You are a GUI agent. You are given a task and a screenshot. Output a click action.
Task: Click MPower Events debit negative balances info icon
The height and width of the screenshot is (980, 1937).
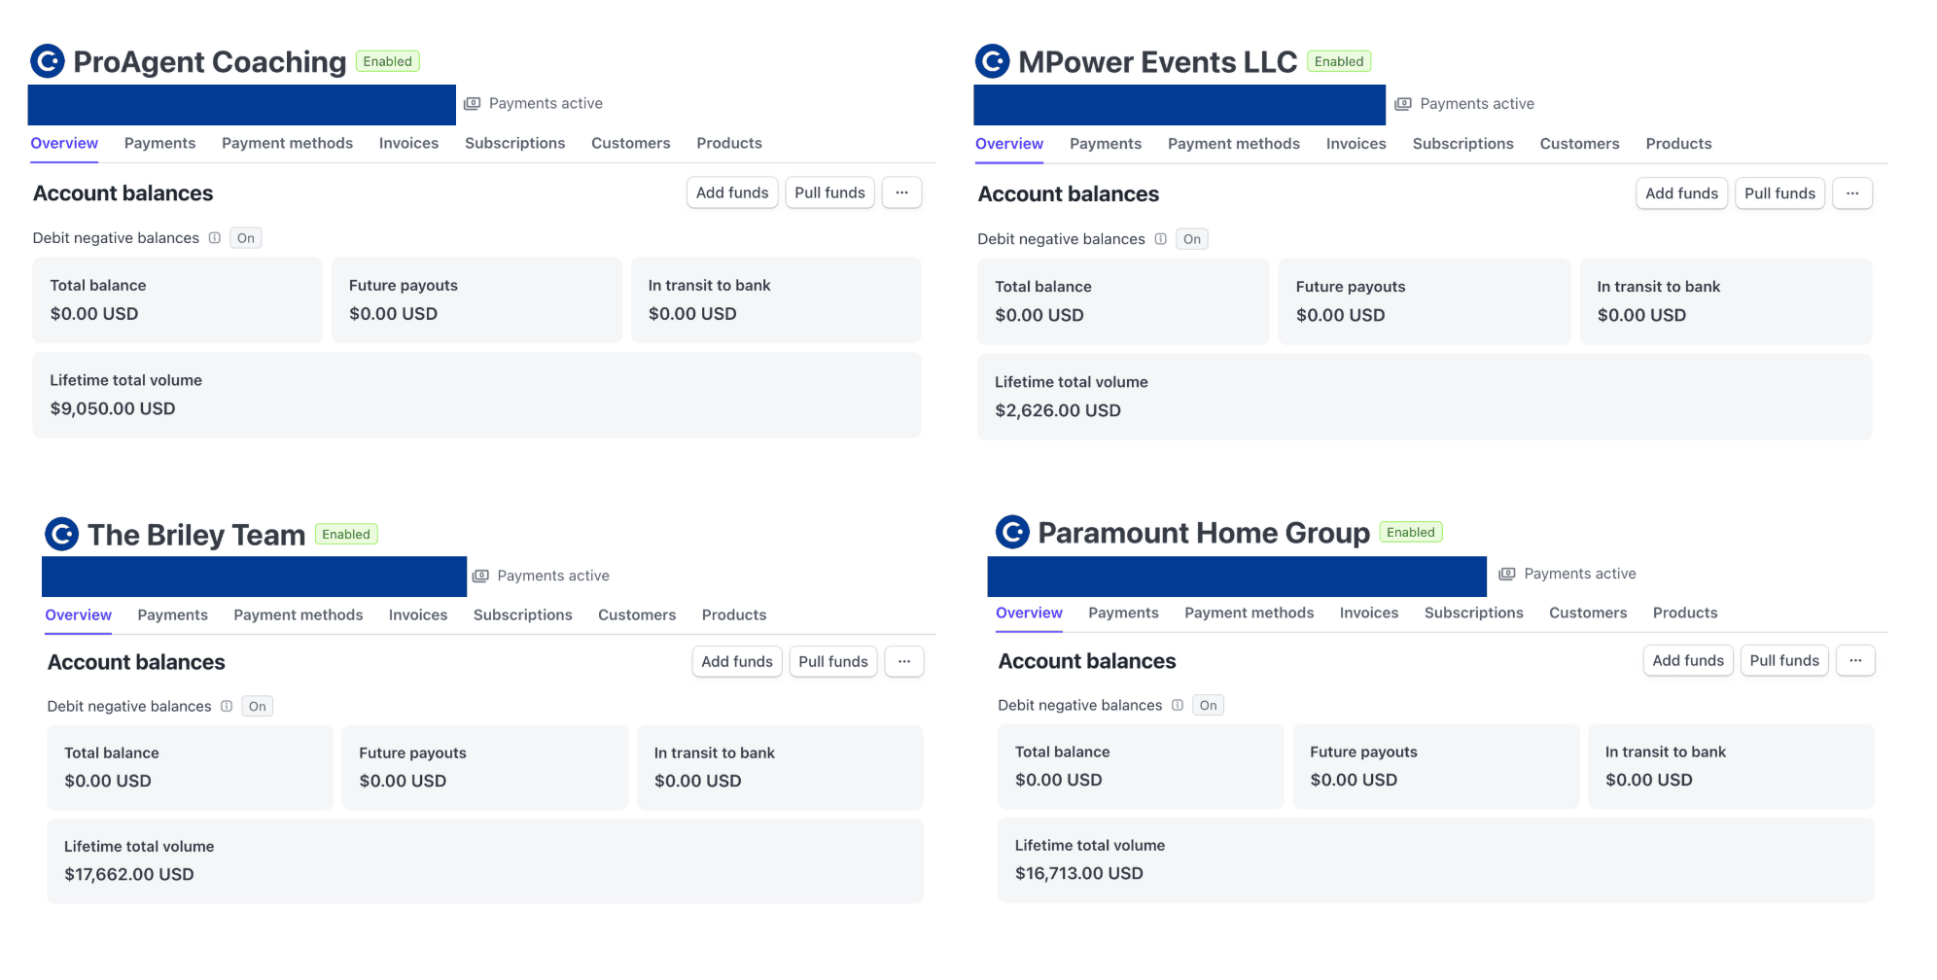tap(1160, 239)
